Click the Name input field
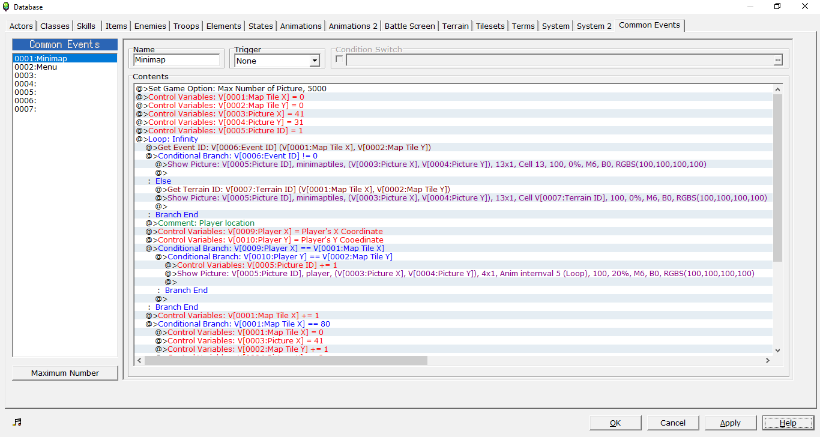The height and width of the screenshot is (437, 820). 176,60
